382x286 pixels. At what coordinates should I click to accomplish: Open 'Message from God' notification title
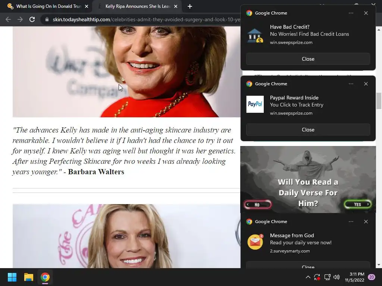coord(292,235)
